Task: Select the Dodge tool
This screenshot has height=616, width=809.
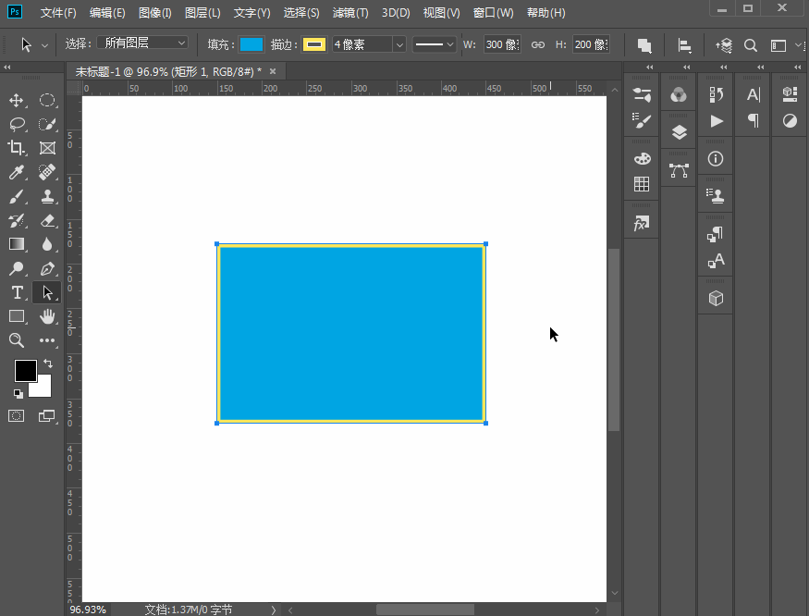Action: pyautogui.click(x=16, y=268)
